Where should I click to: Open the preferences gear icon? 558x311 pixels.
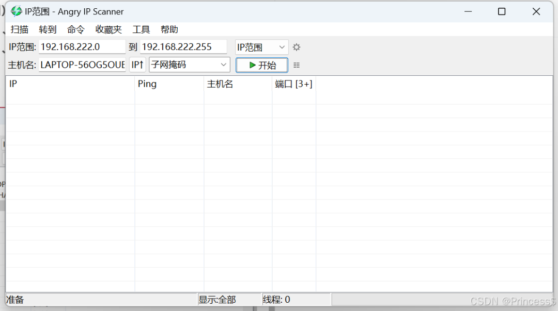pyautogui.click(x=297, y=47)
